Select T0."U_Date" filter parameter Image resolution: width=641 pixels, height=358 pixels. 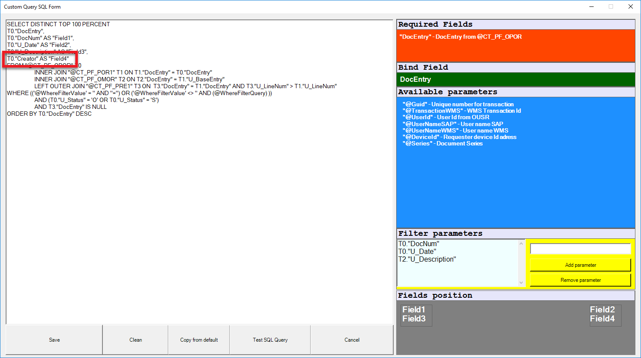point(417,252)
